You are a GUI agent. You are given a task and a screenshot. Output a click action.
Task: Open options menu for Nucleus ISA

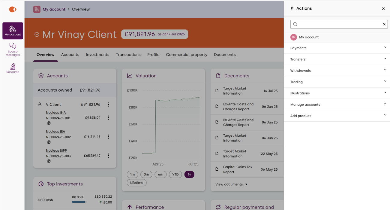[108, 137]
